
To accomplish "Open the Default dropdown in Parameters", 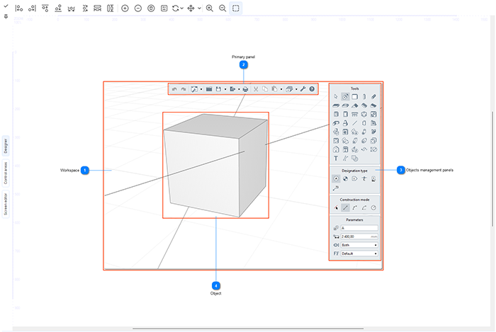I will pos(359,253).
